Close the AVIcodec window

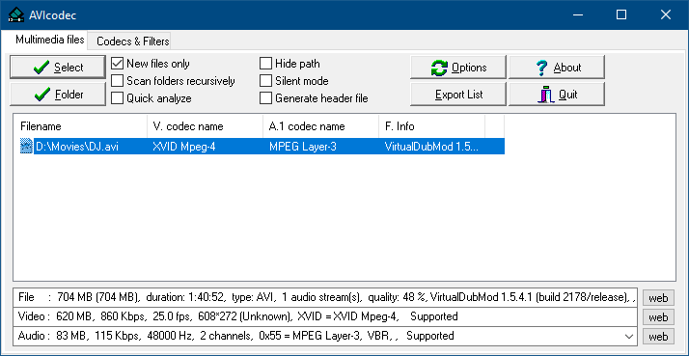(665, 14)
